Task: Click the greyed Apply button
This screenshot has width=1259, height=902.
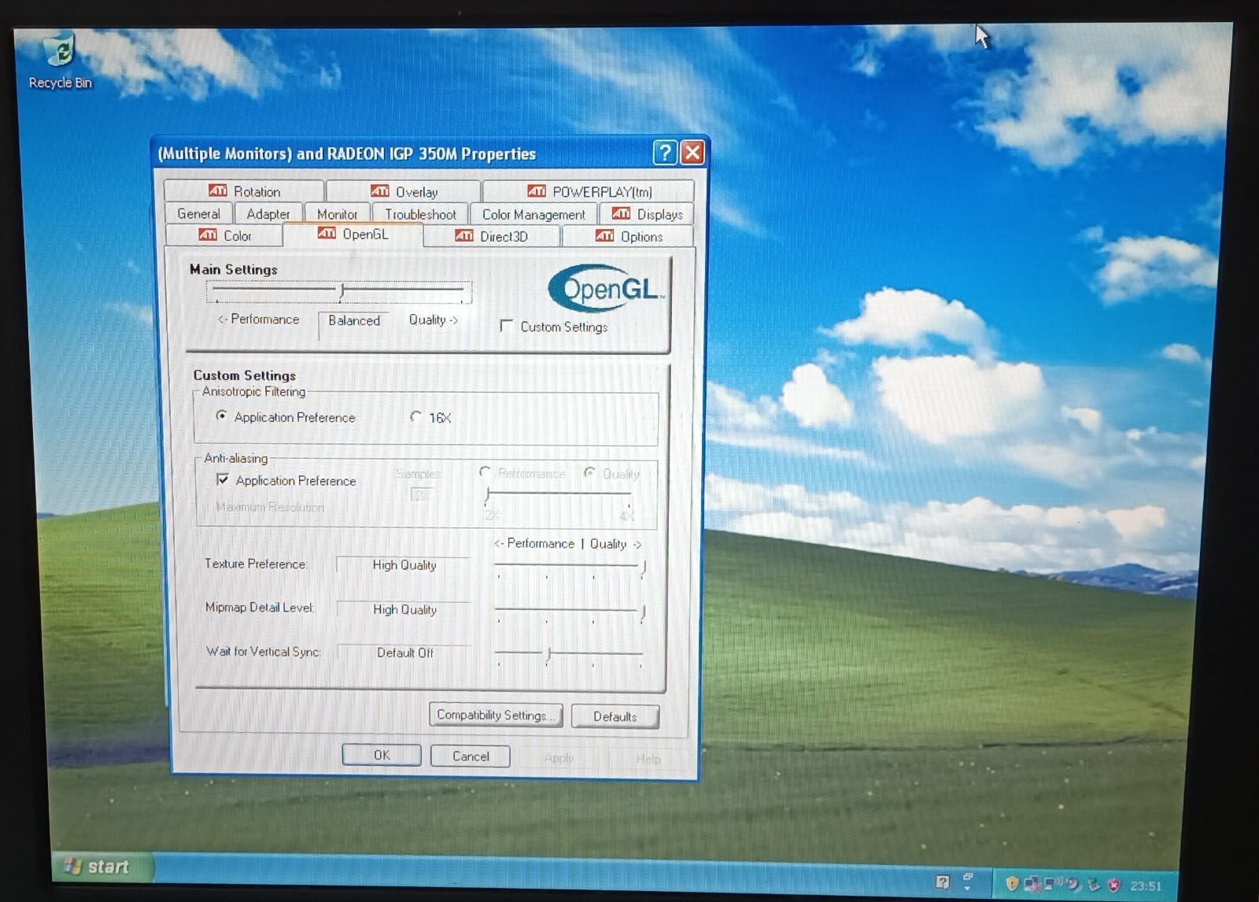Action: coord(559,758)
